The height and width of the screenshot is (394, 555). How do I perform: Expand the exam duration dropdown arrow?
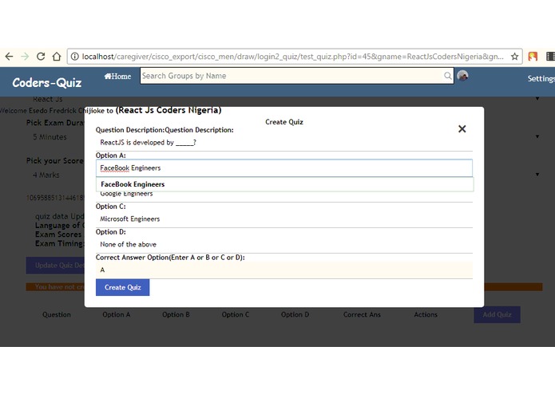click(x=537, y=136)
